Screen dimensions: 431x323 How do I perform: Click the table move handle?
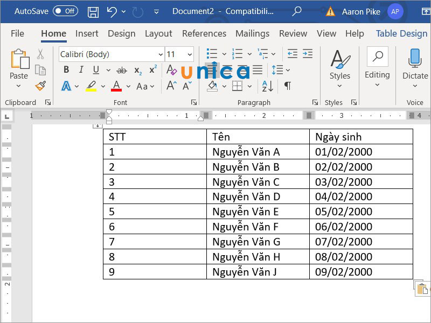(98, 126)
